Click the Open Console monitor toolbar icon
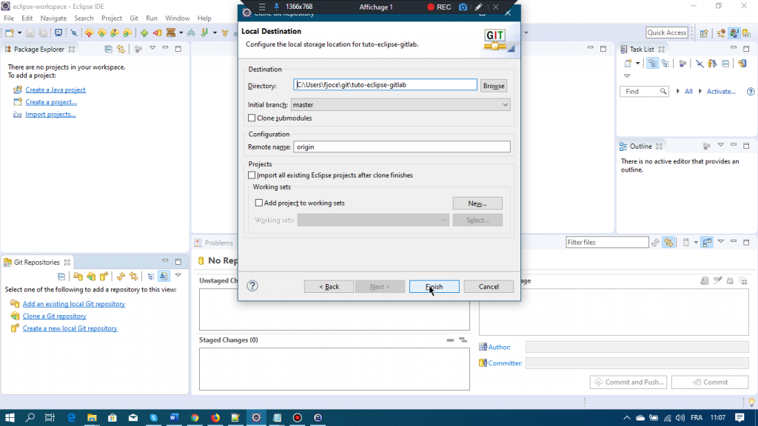Screen dimensions: 758x426 click(58, 33)
